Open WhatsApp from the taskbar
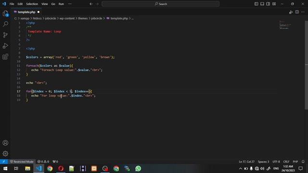The image size is (308, 173). (x=138, y=169)
